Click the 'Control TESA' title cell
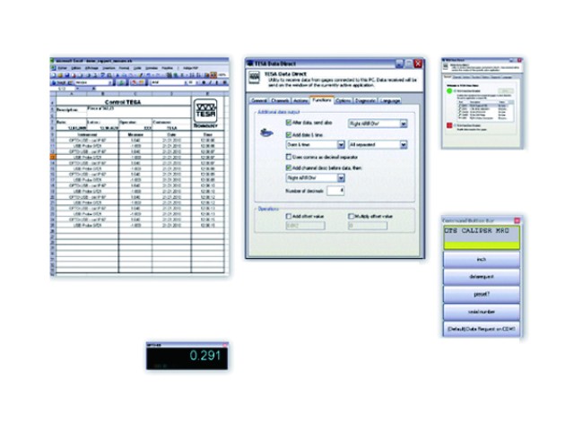 [123, 102]
